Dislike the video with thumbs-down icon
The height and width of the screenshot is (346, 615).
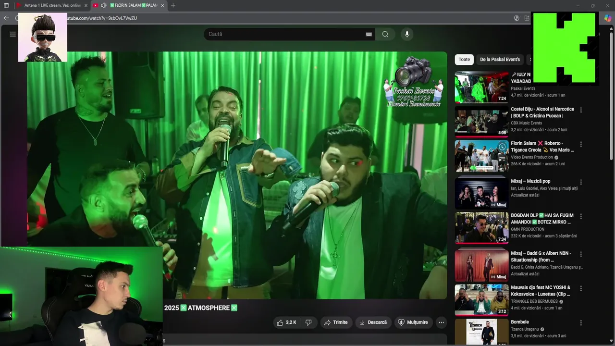tap(308, 322)
